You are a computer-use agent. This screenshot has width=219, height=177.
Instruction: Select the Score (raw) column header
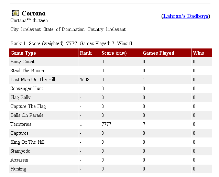coord(114,53)
